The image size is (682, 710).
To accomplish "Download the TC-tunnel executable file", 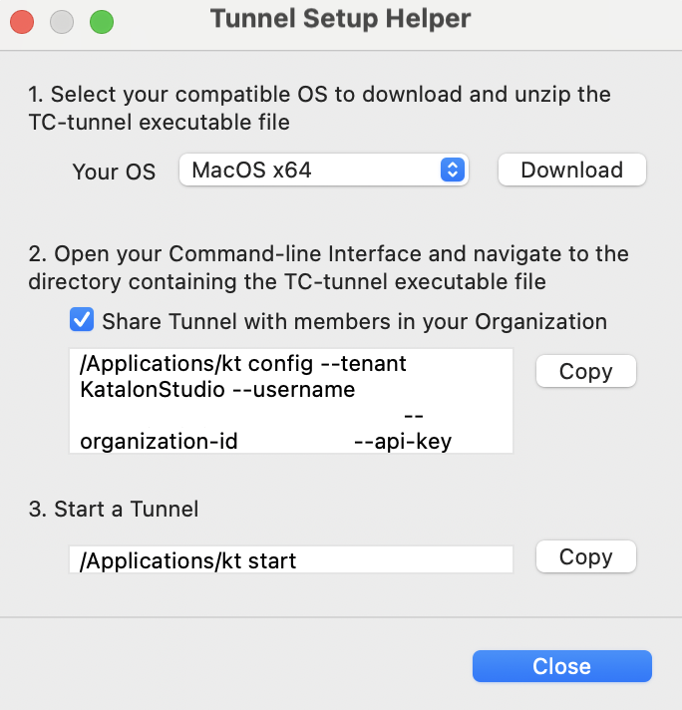I will [571, 170].
